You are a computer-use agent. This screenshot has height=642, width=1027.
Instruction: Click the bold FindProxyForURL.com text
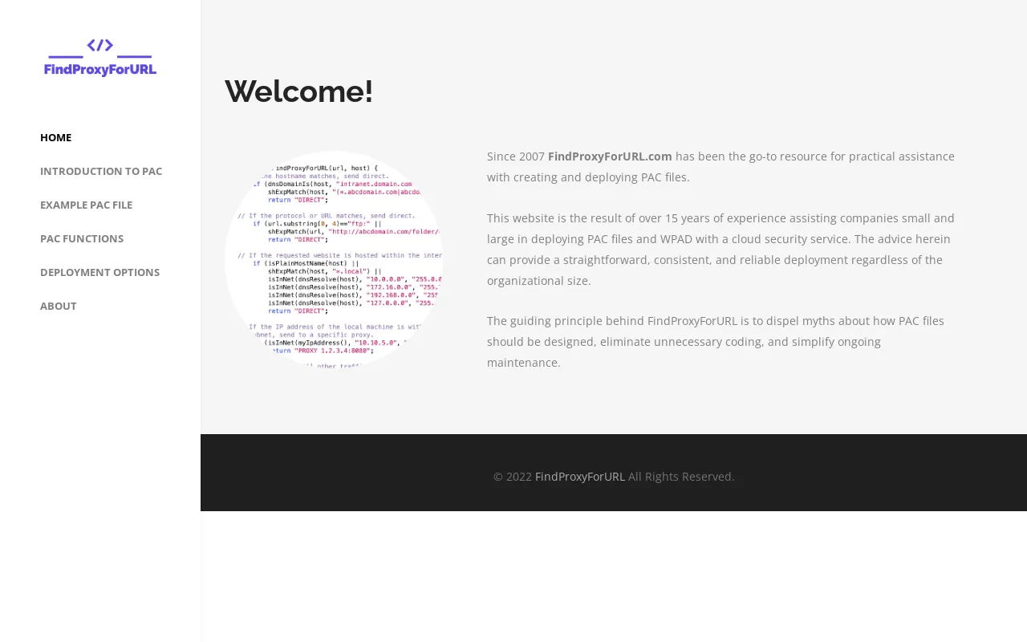point(610,156)
